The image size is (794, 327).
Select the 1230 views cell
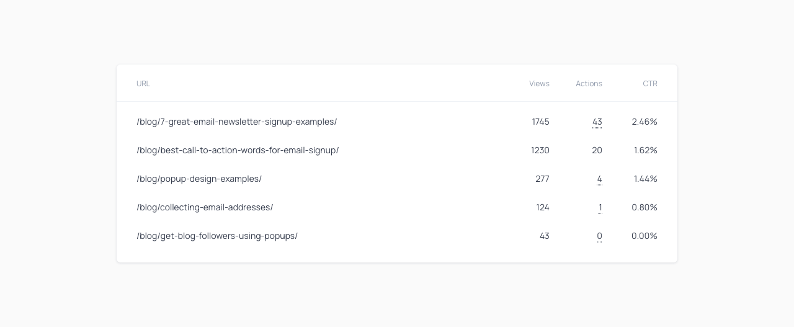(x=540, y=150)
